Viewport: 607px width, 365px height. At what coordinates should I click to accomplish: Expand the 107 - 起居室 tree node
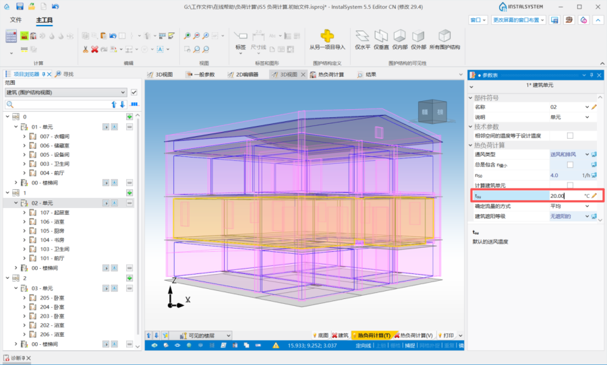(x=25, y=212)
